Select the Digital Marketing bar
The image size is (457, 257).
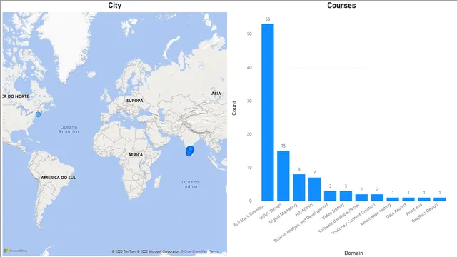tap(299, 188)
